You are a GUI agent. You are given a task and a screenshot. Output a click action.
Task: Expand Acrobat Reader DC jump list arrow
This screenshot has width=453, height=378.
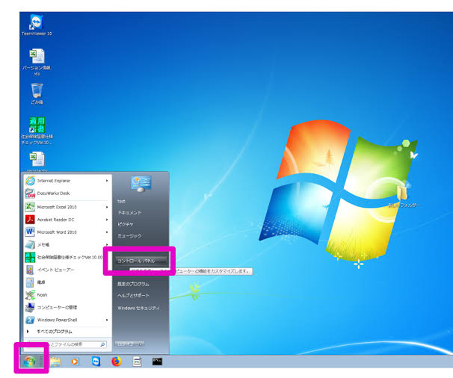click(x=107, y=220)
